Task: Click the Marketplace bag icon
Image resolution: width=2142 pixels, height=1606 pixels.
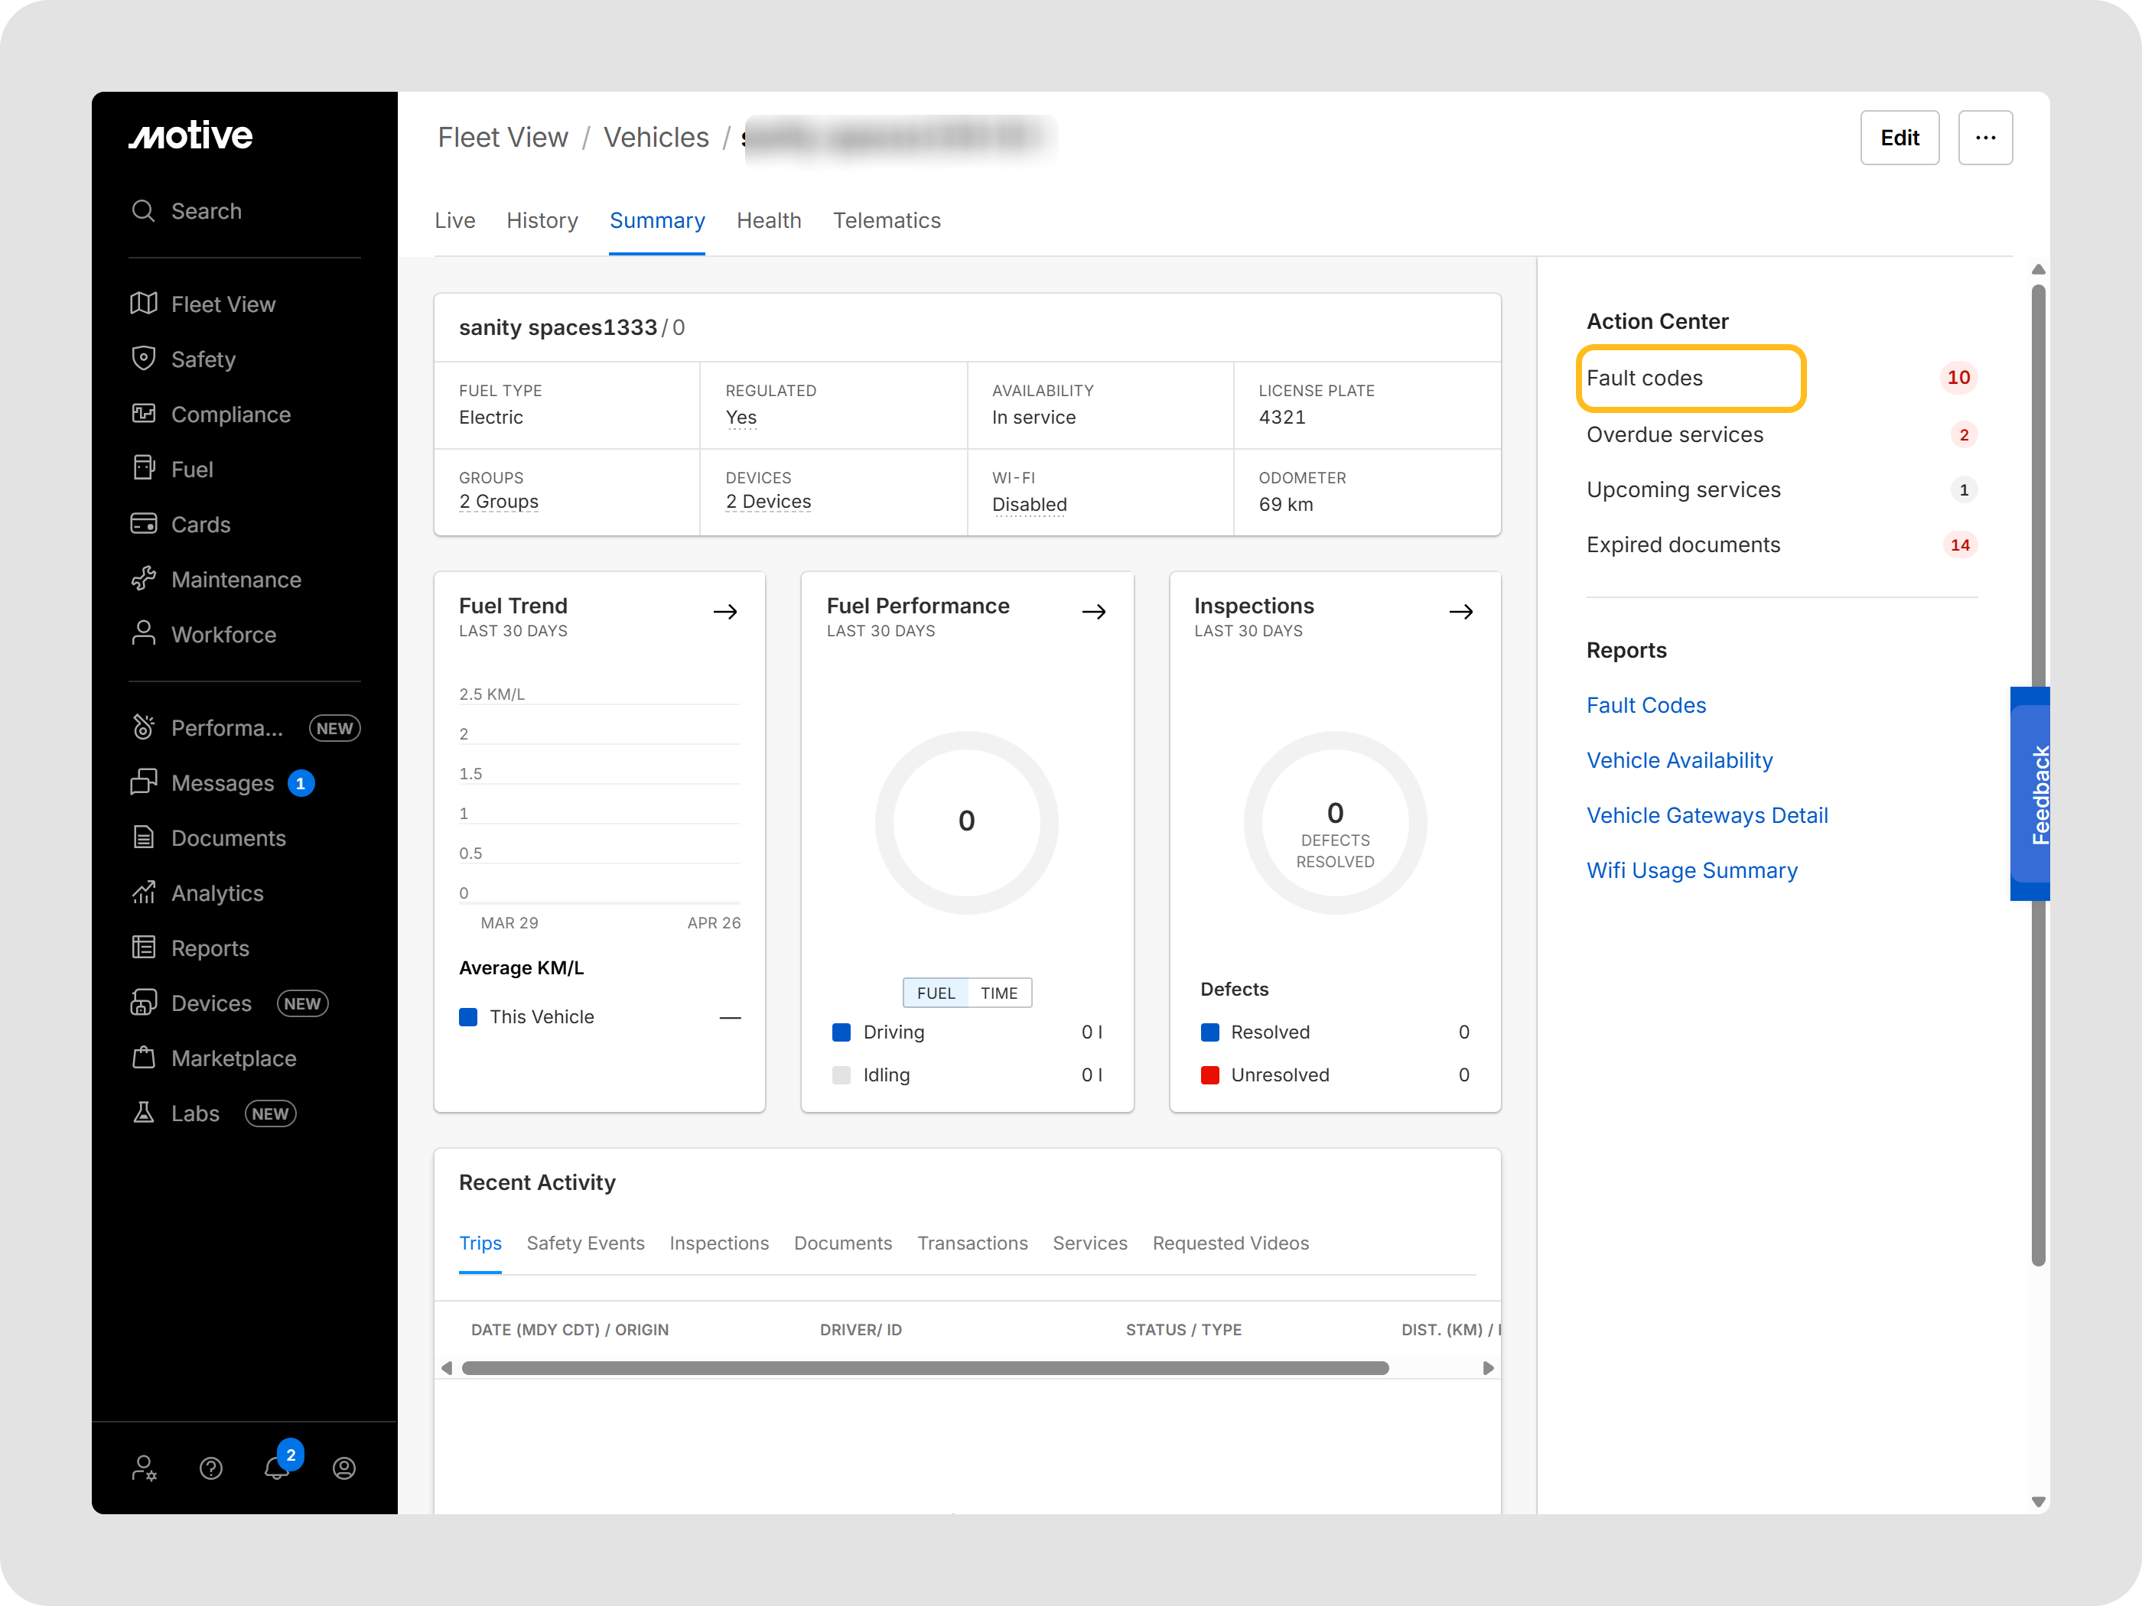Action: [x=143, y=1057]
